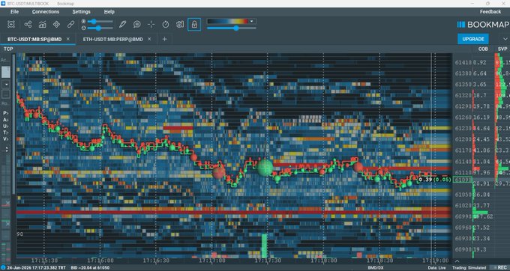Expand the chevron dropdown beside UPGRADE
Viewport: 510px width, 271px height.
[x=505, y=39]
